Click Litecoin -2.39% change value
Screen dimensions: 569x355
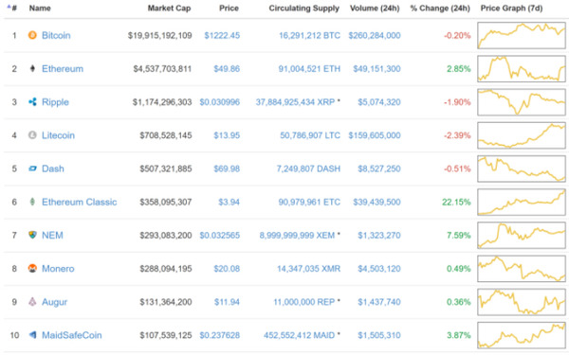coord(457,135)
